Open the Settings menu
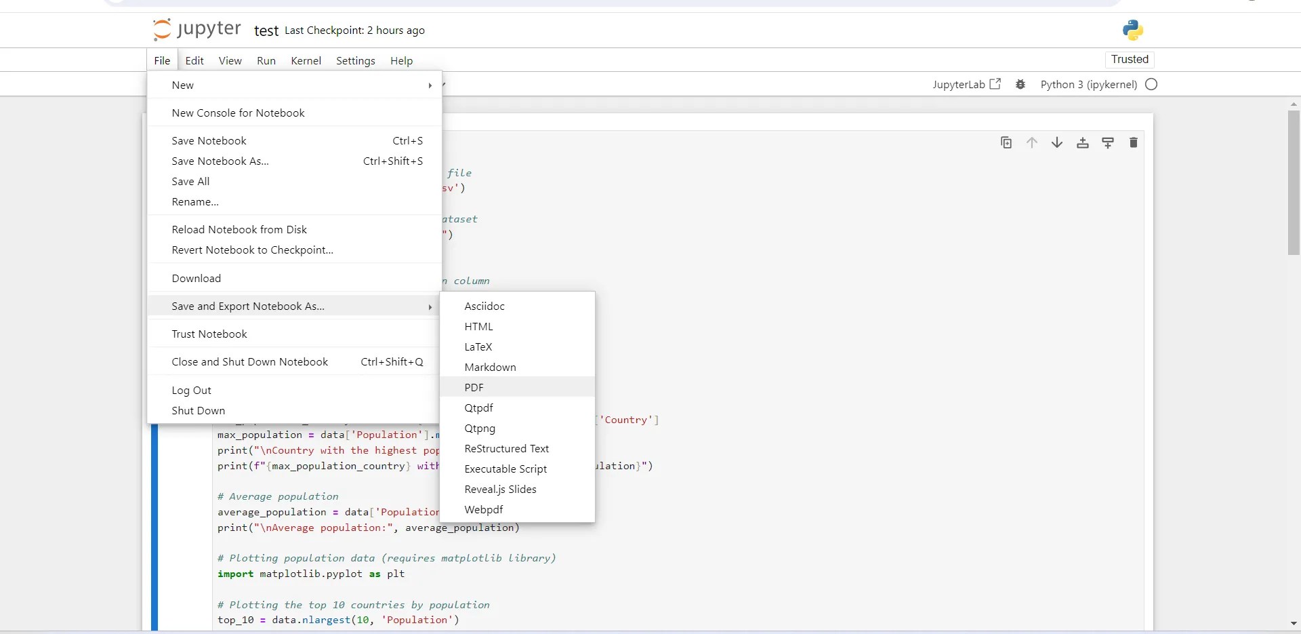The width and height of the screenshot is (1301, 634). 355,60
